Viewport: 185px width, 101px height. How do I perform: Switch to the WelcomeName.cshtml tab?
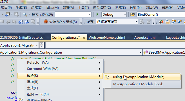tap(107, 38)
